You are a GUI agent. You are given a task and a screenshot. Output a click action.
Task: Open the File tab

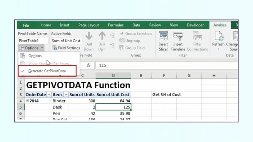click(26, 25)
